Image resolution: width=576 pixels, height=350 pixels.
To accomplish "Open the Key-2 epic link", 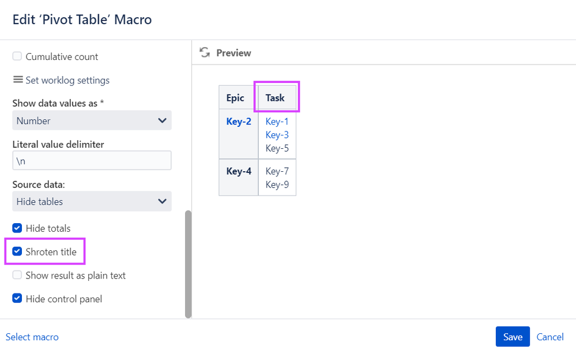I will [239, 122].
